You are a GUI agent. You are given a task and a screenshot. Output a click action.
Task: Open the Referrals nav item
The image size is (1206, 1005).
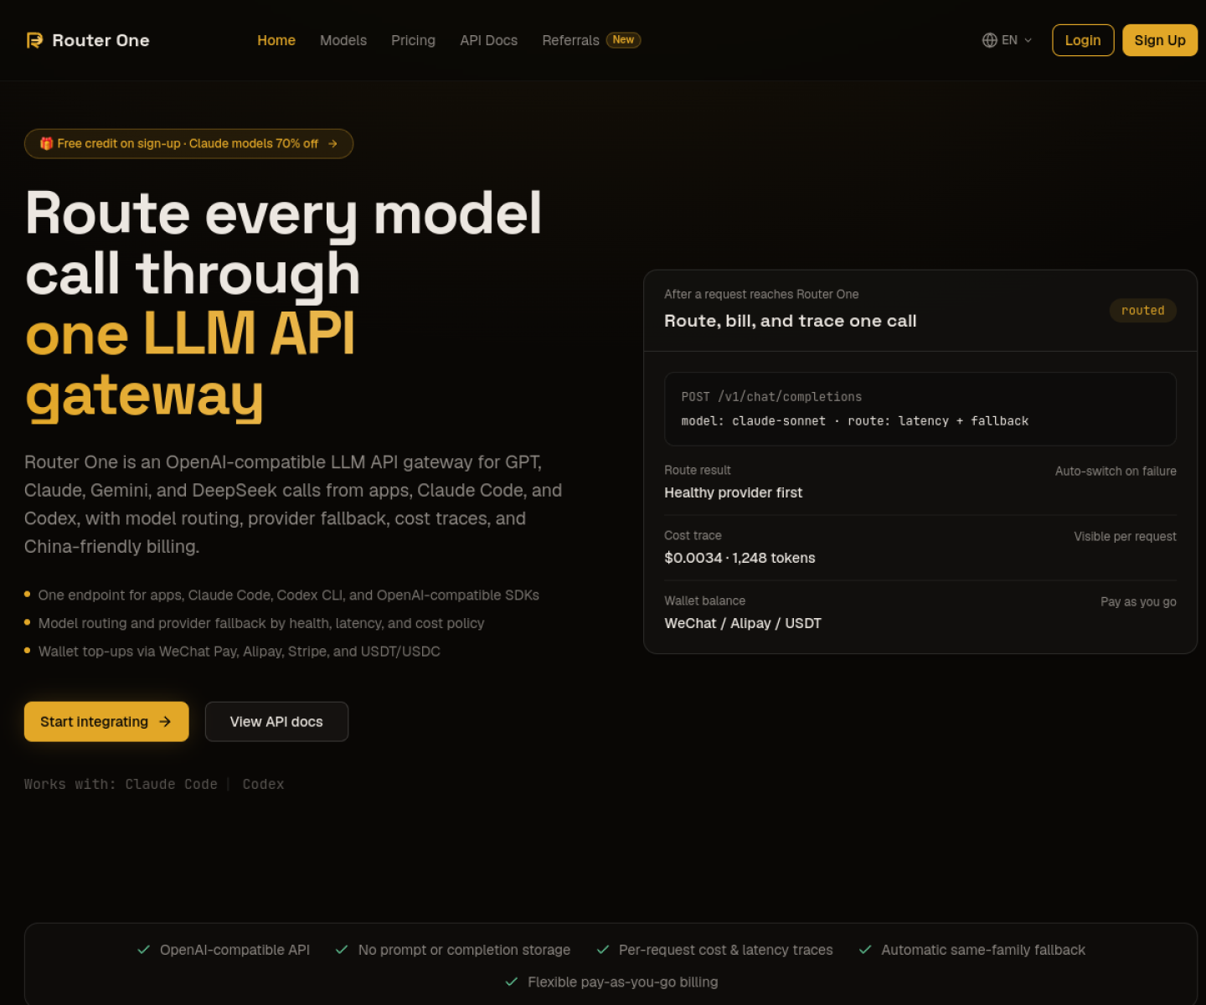coord(570,40)
